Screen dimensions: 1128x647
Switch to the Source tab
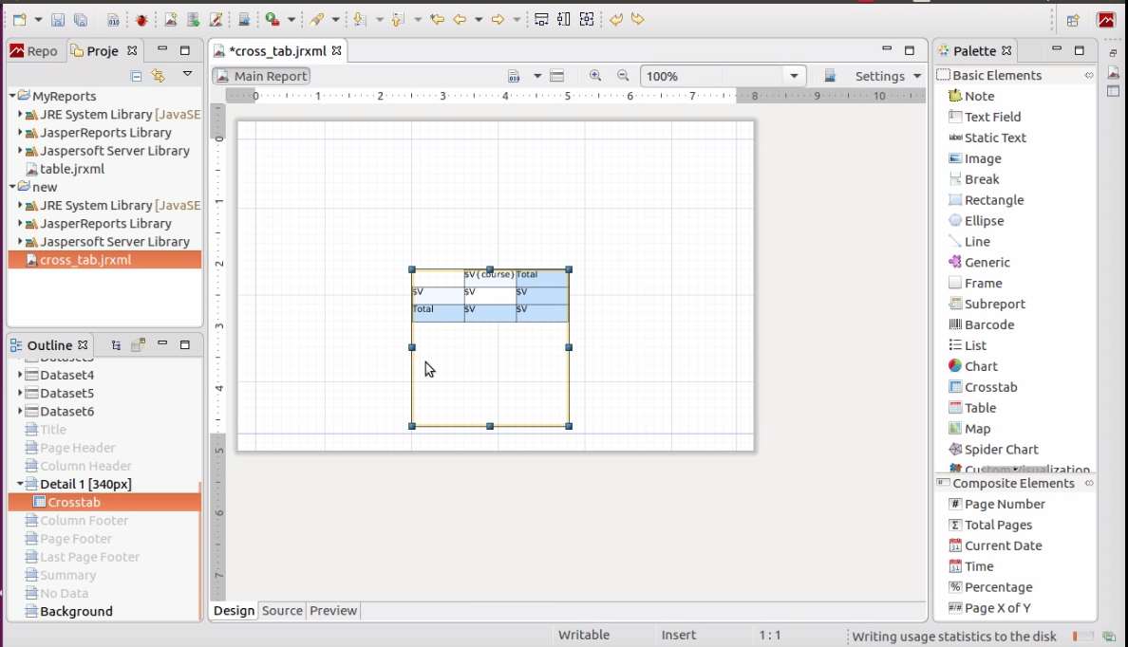point(282,610)
